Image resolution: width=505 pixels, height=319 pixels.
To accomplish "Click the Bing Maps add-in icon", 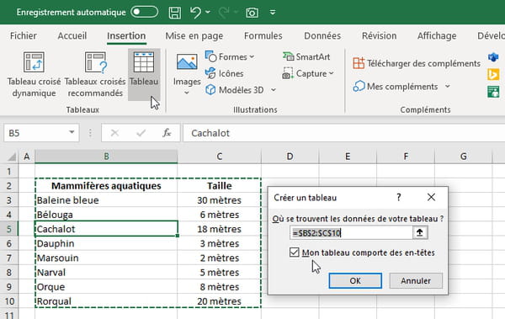I will click(x=493, y=74).
